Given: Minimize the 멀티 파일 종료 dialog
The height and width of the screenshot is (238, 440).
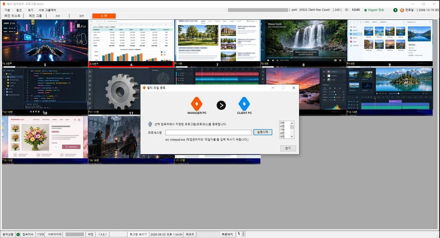Looking at the screenshot, I should tap(273, 88).
